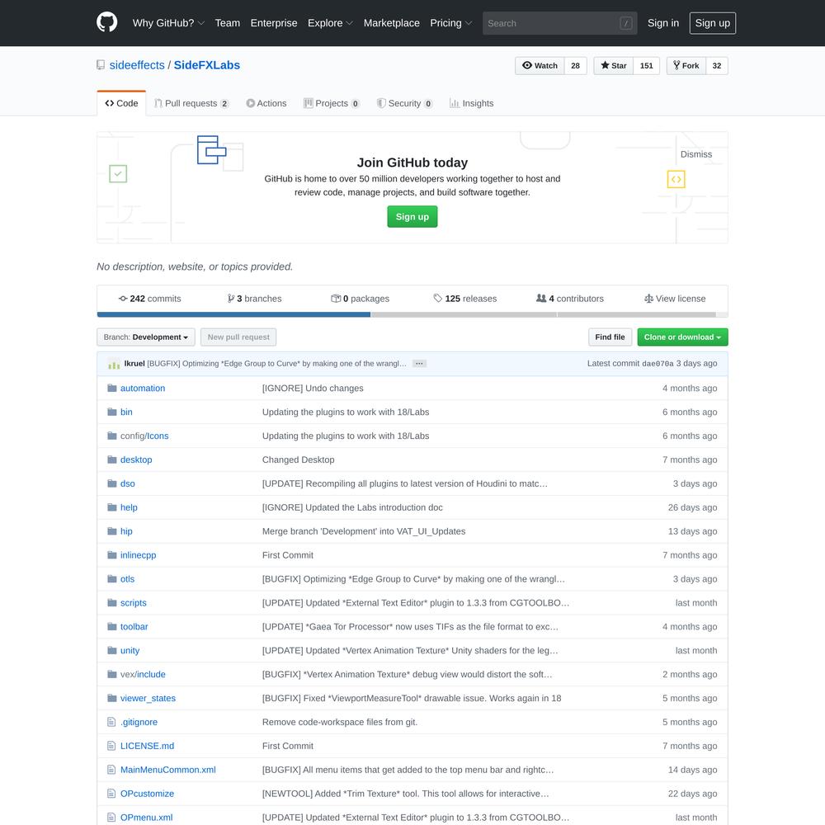Image resolution: width=825 pixels, height=825 pixels.
Task: Click the Sign in link
Action: (x=663, y=23)
